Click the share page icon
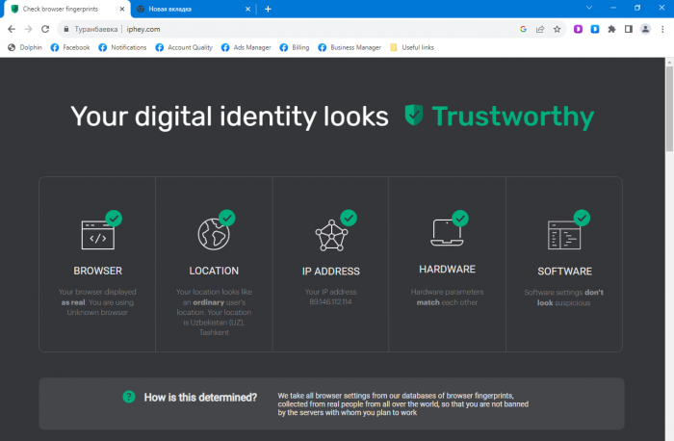The image size is (674, 441). point(540,29)
